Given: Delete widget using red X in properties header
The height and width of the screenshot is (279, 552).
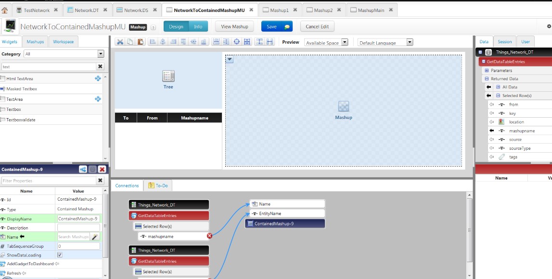Looking at the screenshot, I should point(102,170).
